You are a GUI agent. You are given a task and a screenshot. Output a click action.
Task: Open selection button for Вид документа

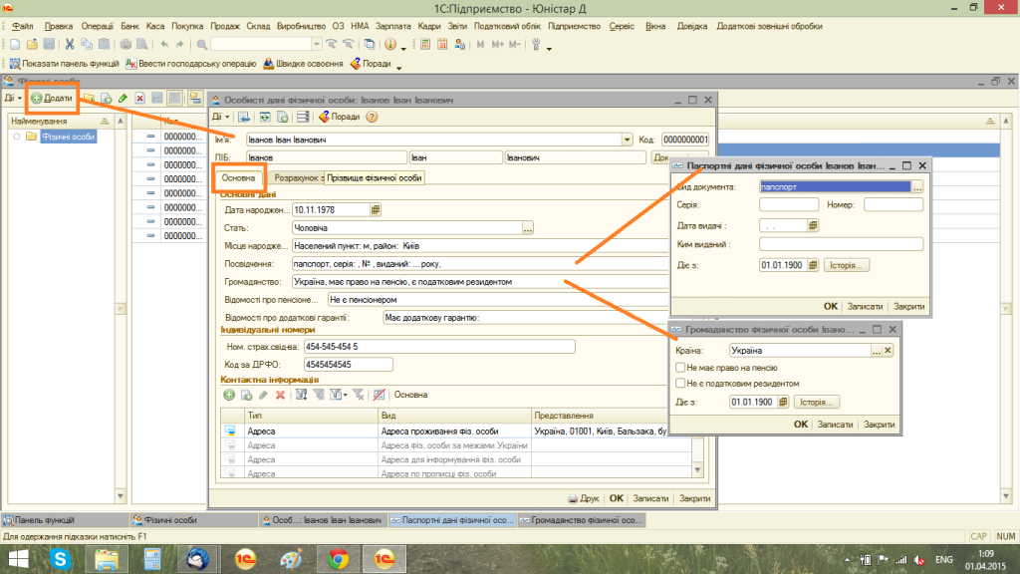(x=917, y=187)
